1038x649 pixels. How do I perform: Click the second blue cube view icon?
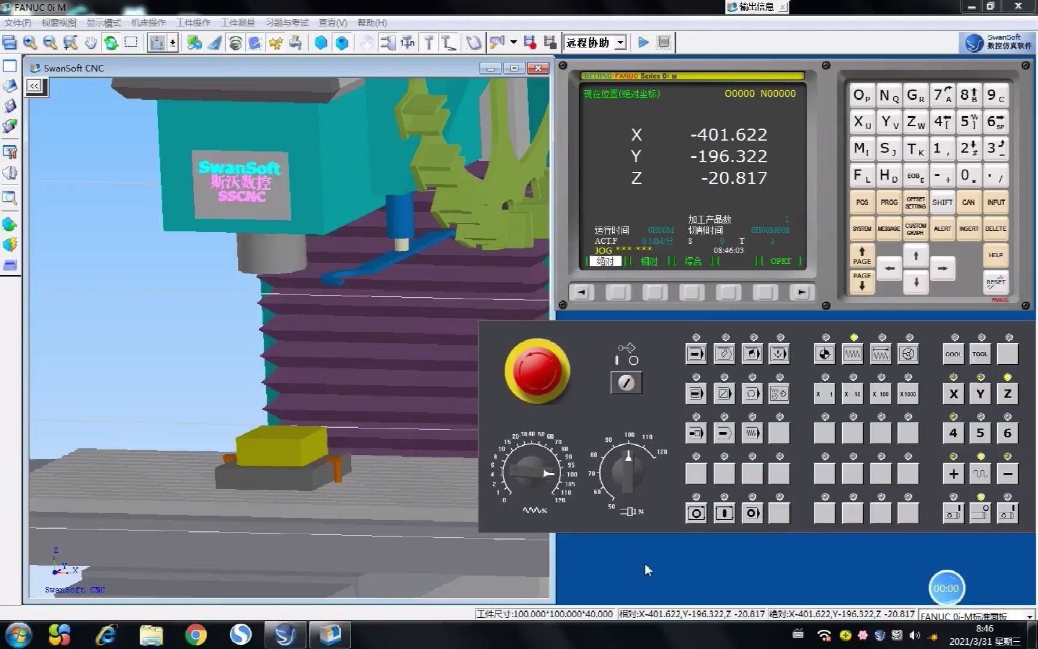342,43
